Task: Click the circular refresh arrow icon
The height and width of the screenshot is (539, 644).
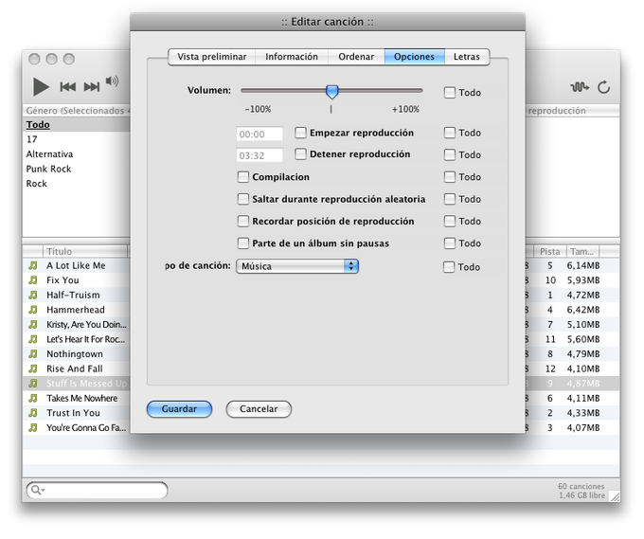Action: click(x=603, y=87)
